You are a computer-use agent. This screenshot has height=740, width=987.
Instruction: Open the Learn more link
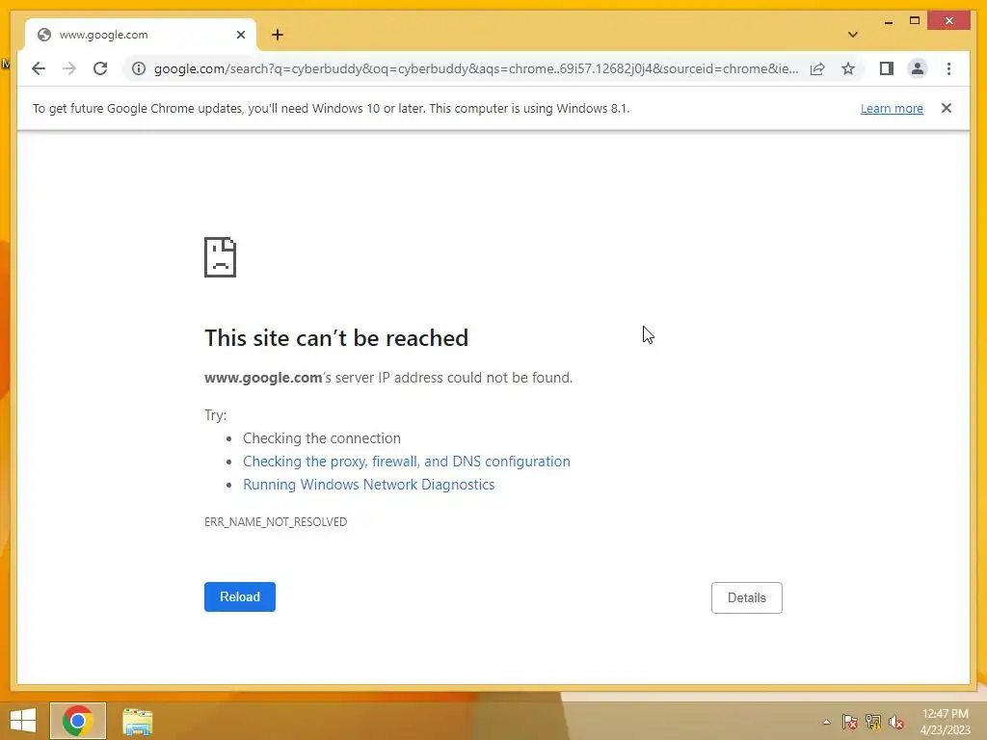point(892,108)
